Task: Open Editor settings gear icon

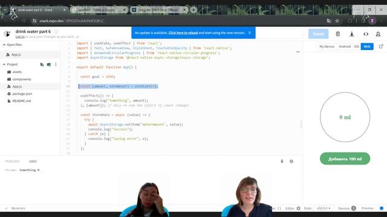Action: 299,208
